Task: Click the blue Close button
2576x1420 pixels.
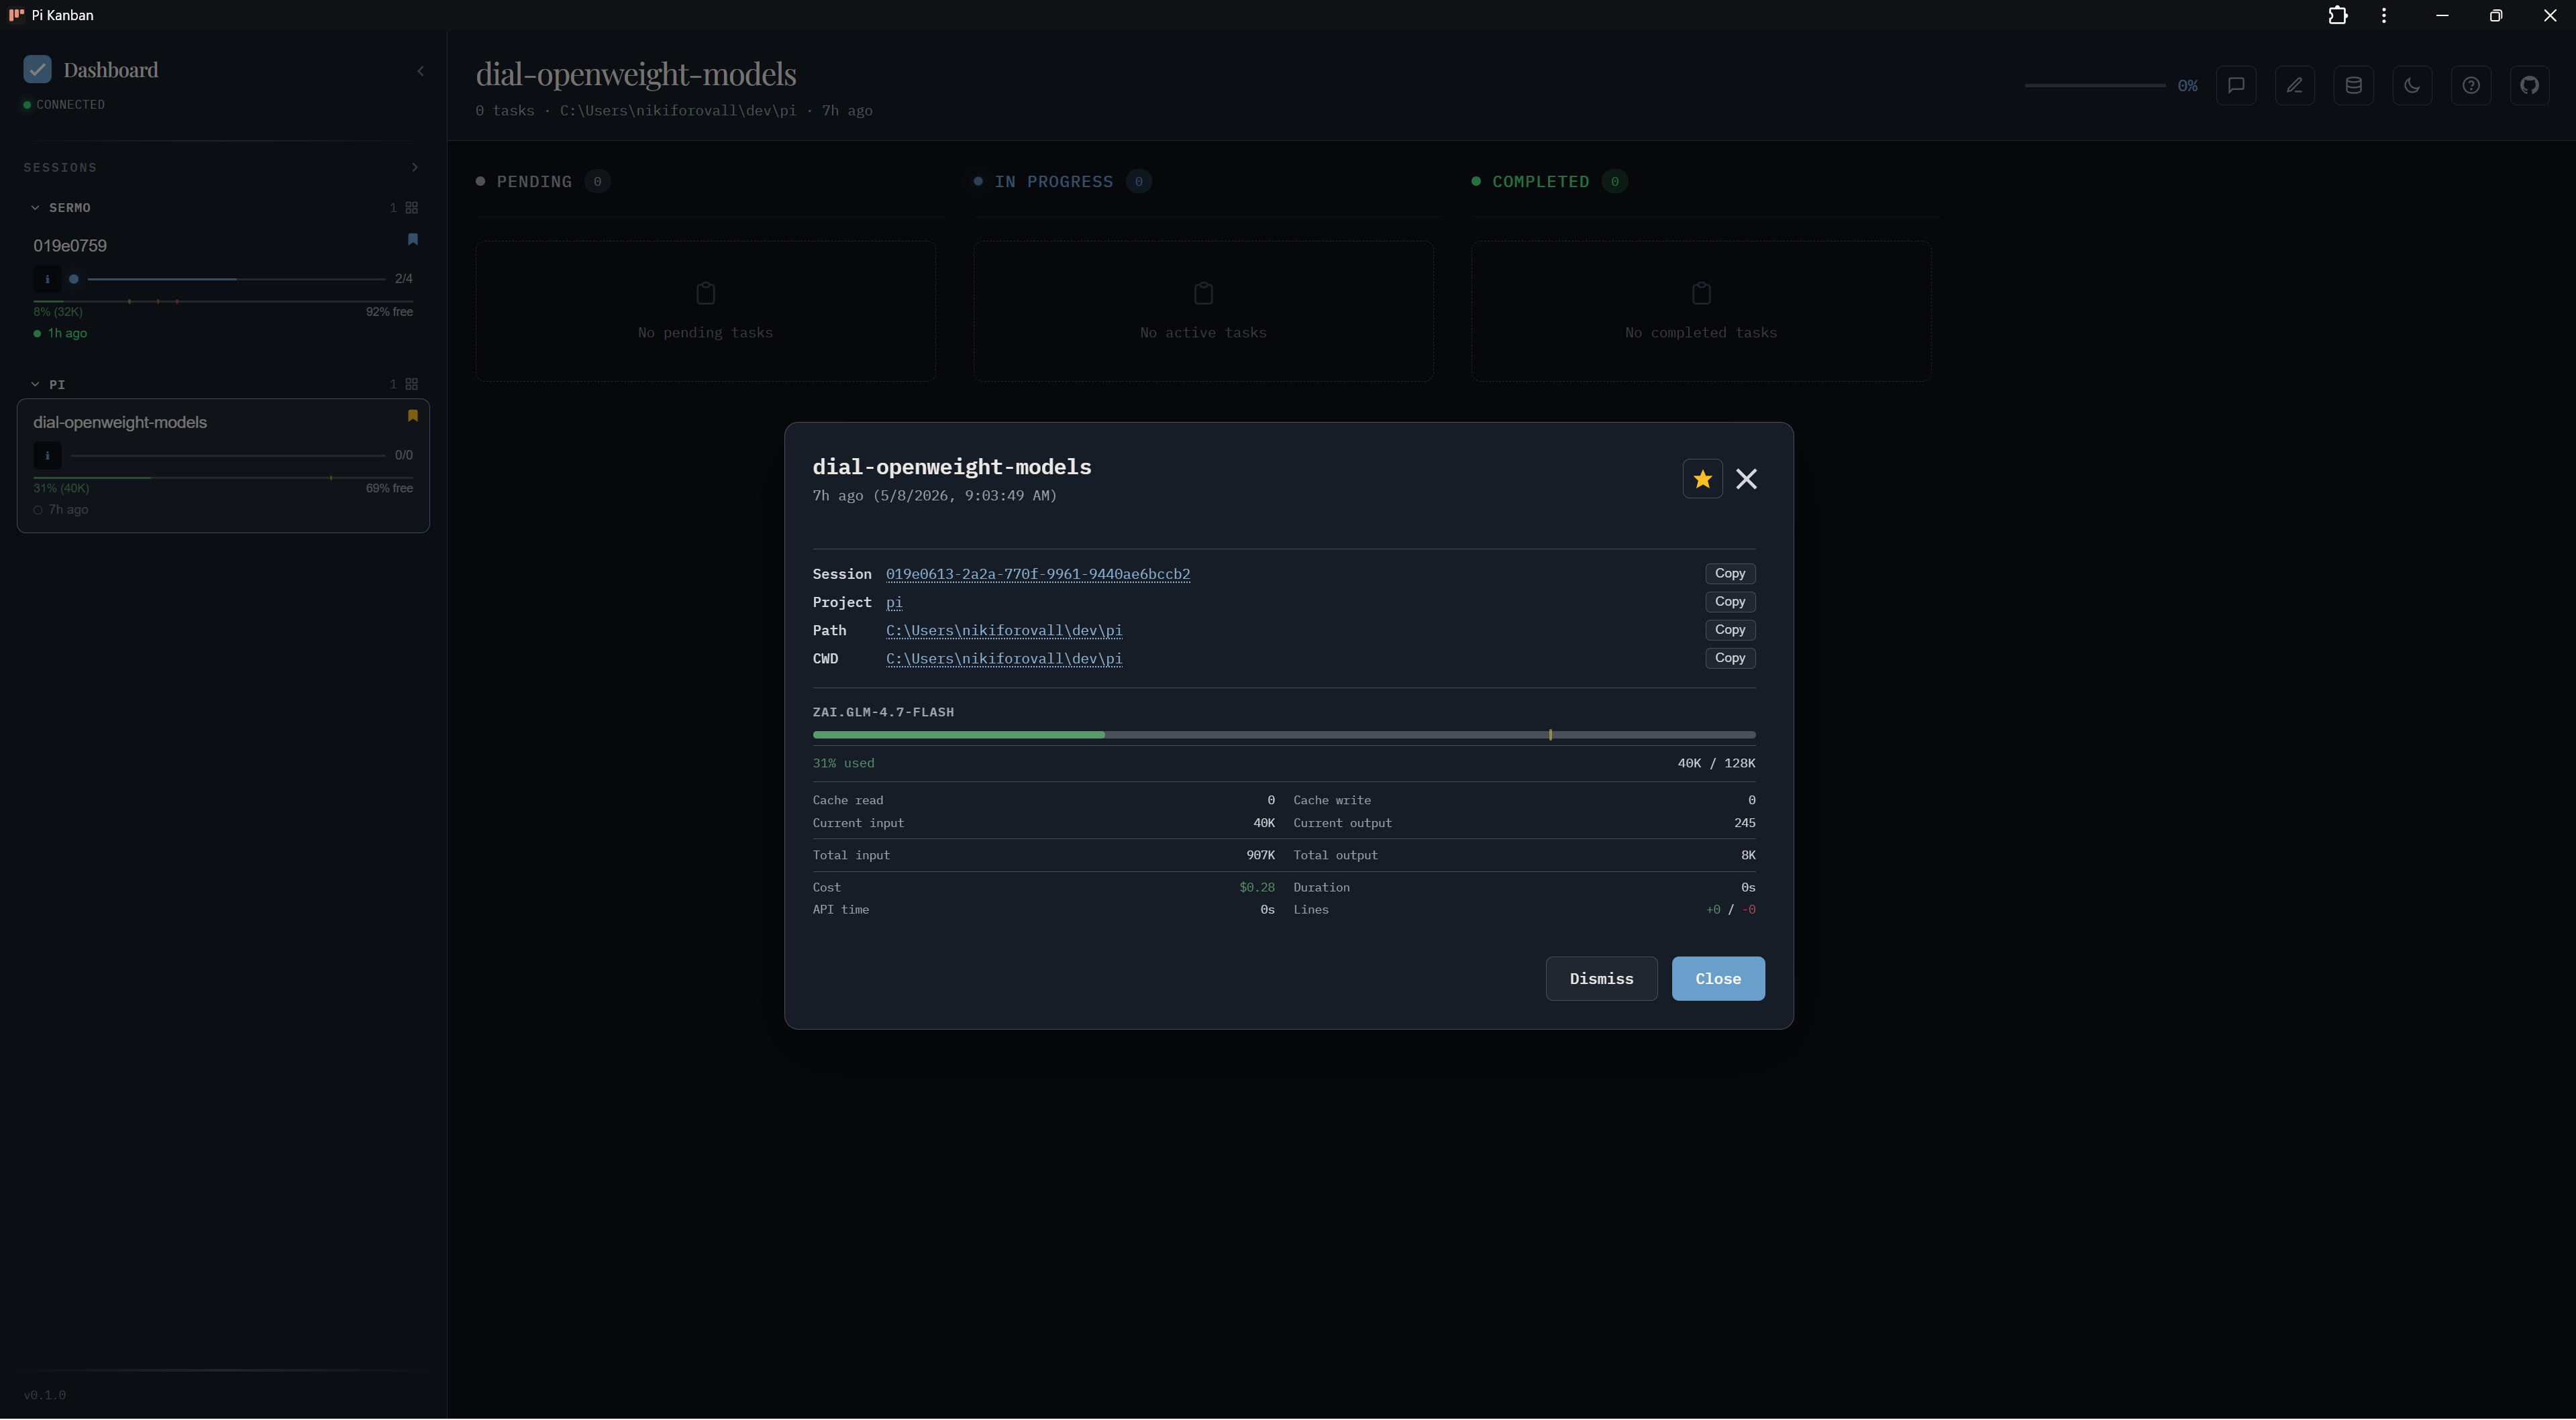Action: (1717, 979)
